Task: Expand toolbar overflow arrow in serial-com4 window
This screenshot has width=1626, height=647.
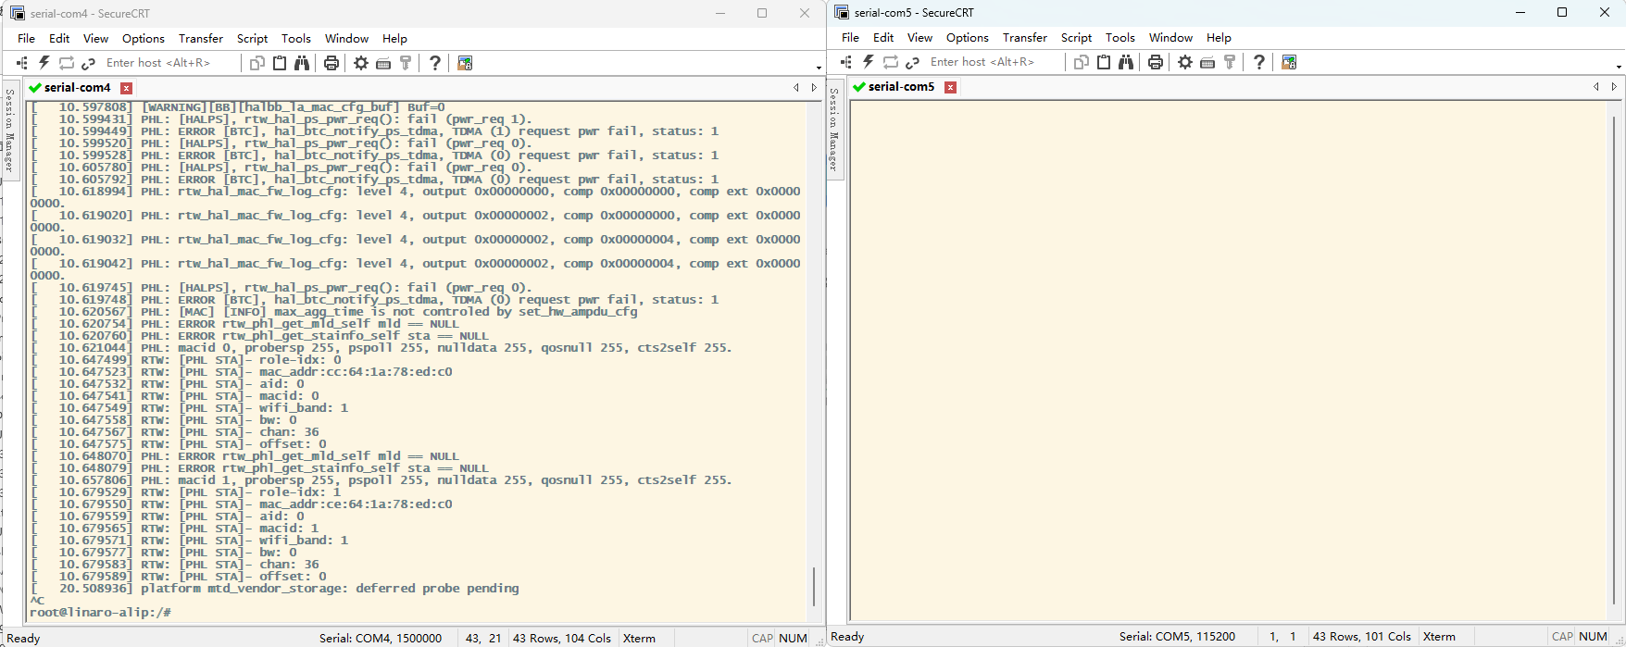Action: (819, 68)
